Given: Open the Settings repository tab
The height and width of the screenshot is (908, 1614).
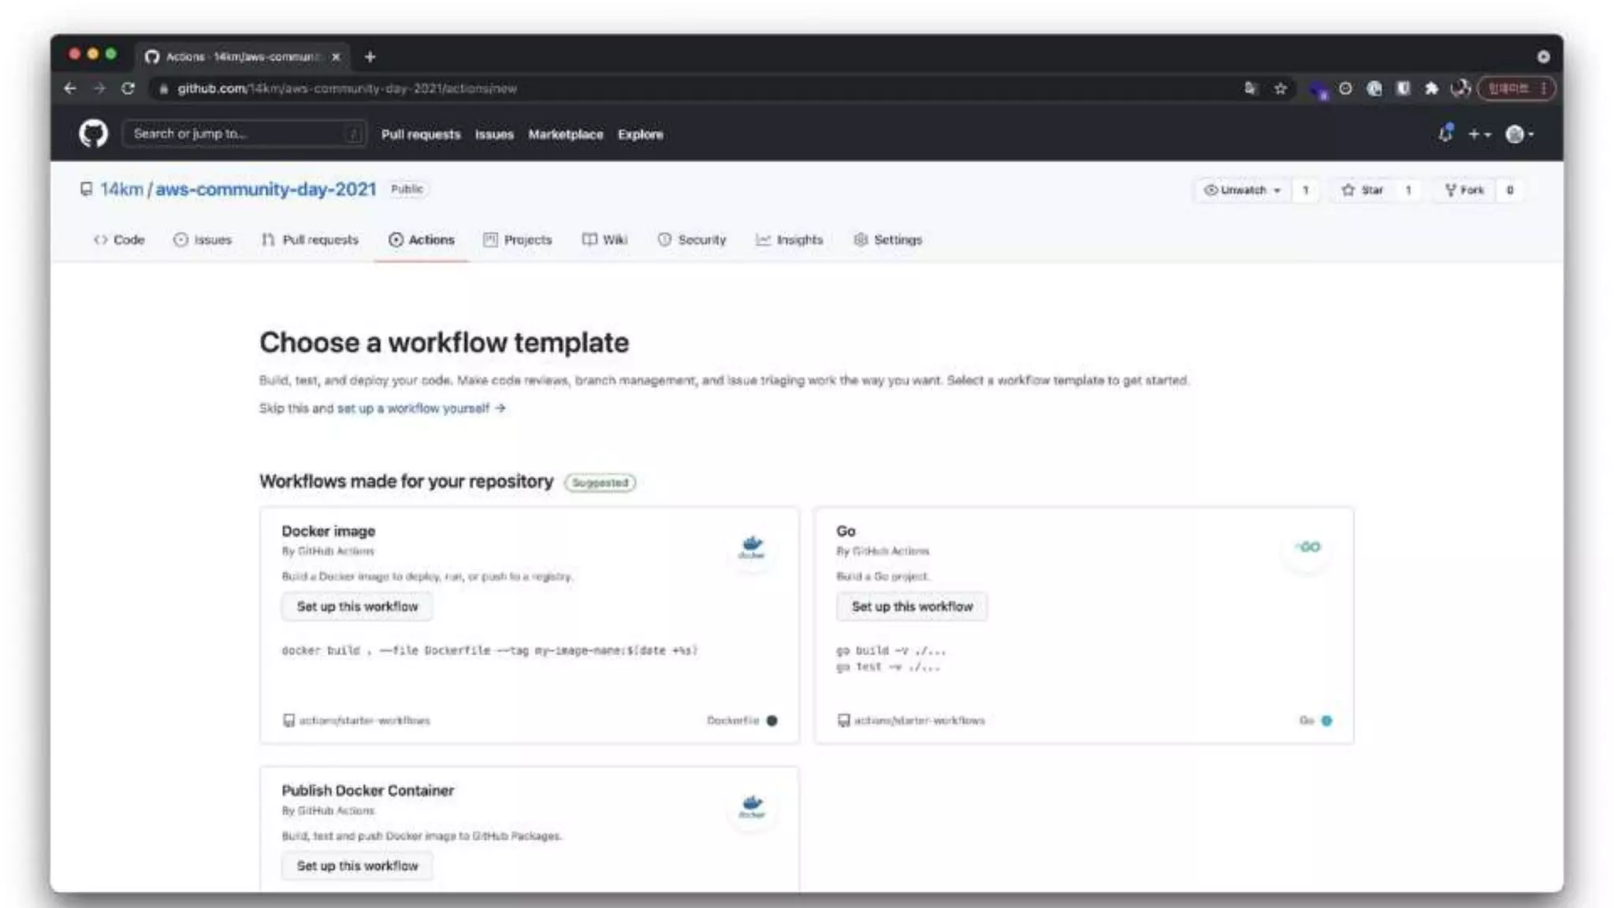Looking at the screenshot, I should [887, 240].
